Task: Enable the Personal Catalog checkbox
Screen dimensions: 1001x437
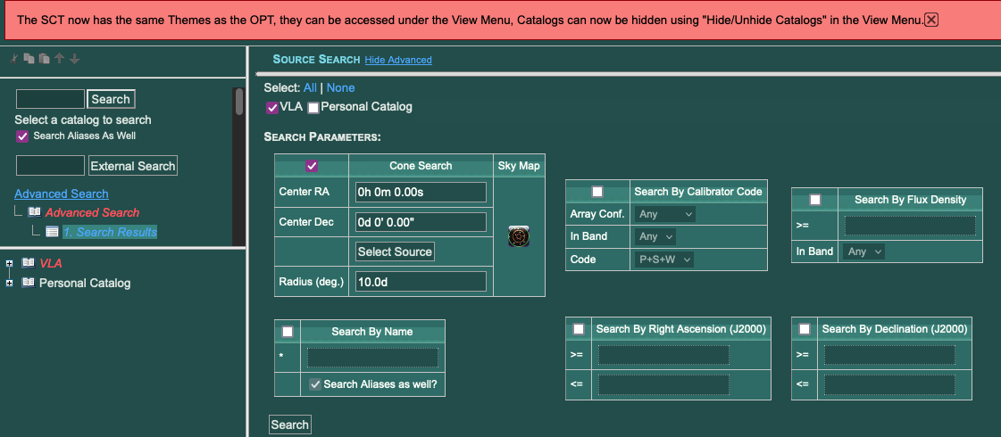Action: 313,107
